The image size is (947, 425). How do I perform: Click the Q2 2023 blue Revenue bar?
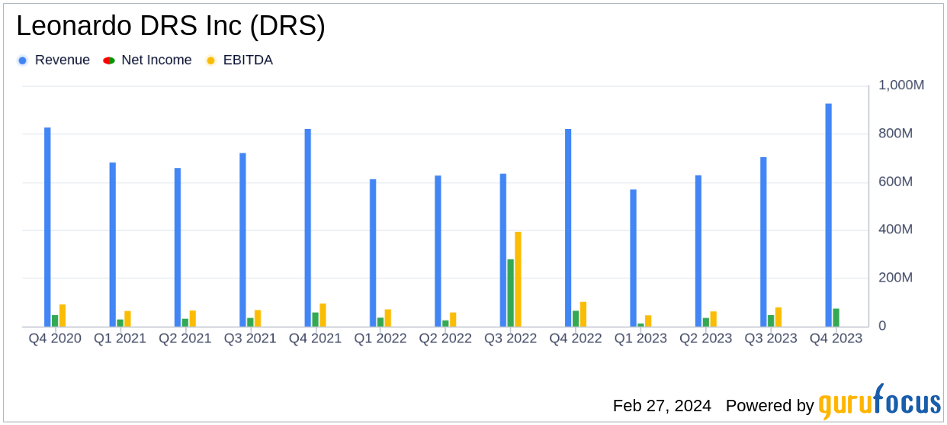click(698, 251)
